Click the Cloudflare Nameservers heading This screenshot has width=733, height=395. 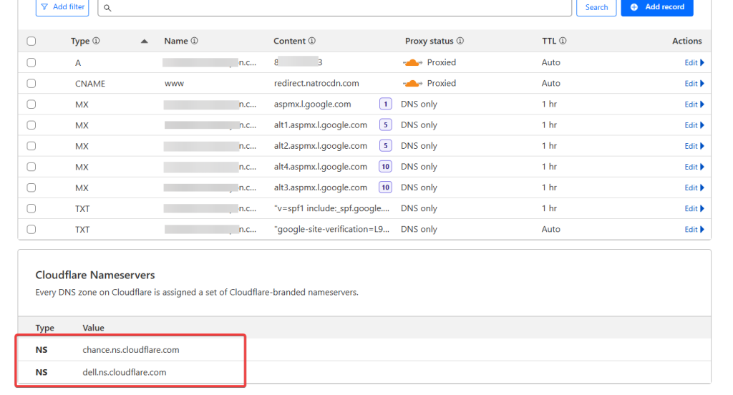point(95,275)
